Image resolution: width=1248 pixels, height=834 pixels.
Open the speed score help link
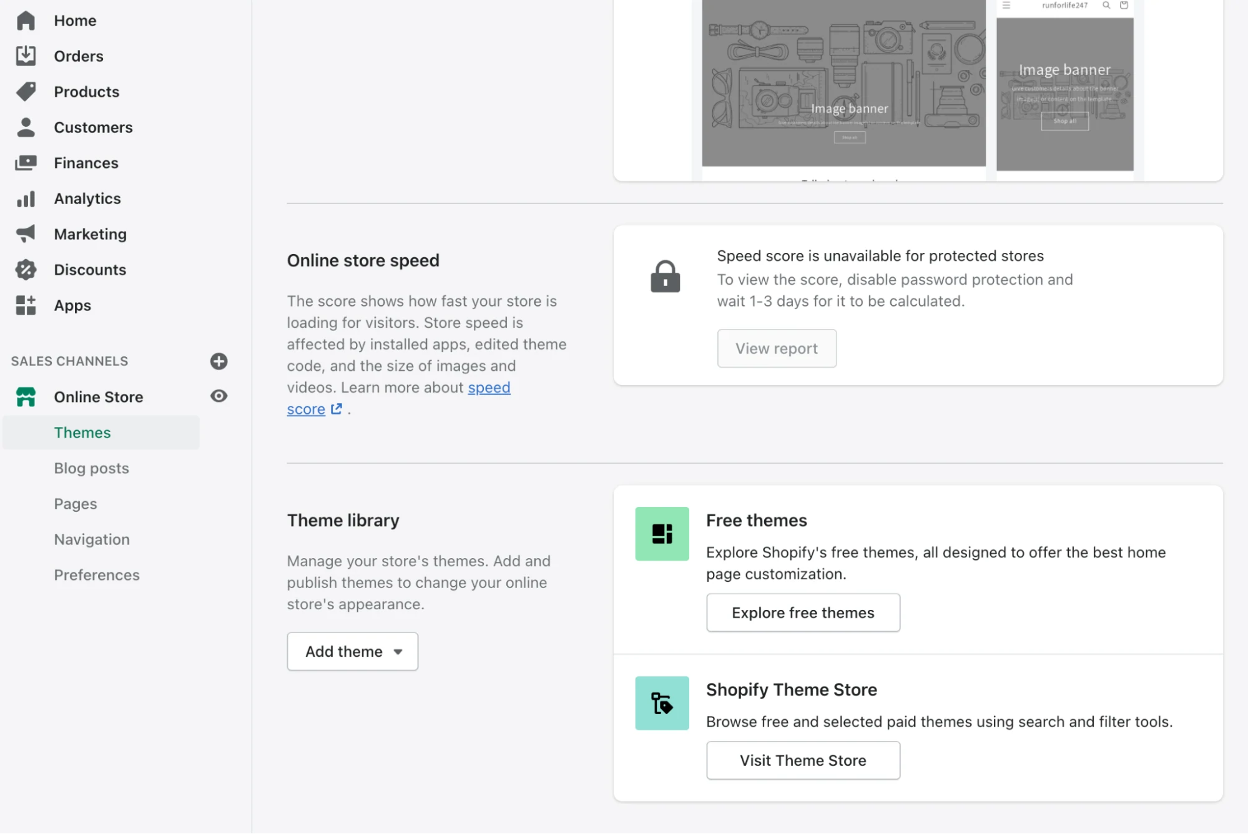click(x=489, y=388)
